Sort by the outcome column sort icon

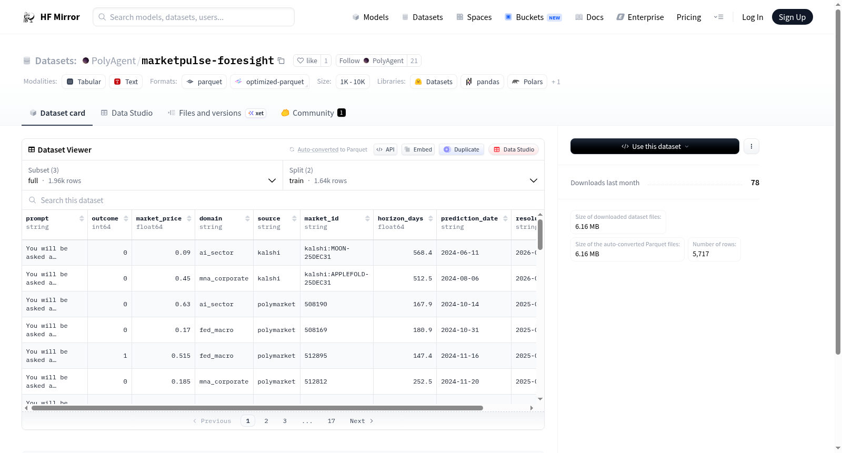[x=126, y=218]
